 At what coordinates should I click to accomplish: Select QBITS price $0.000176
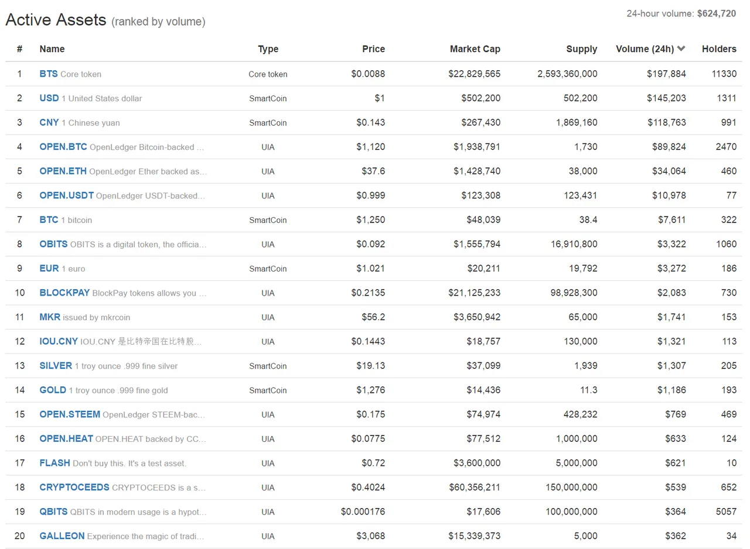pos(363,512)
